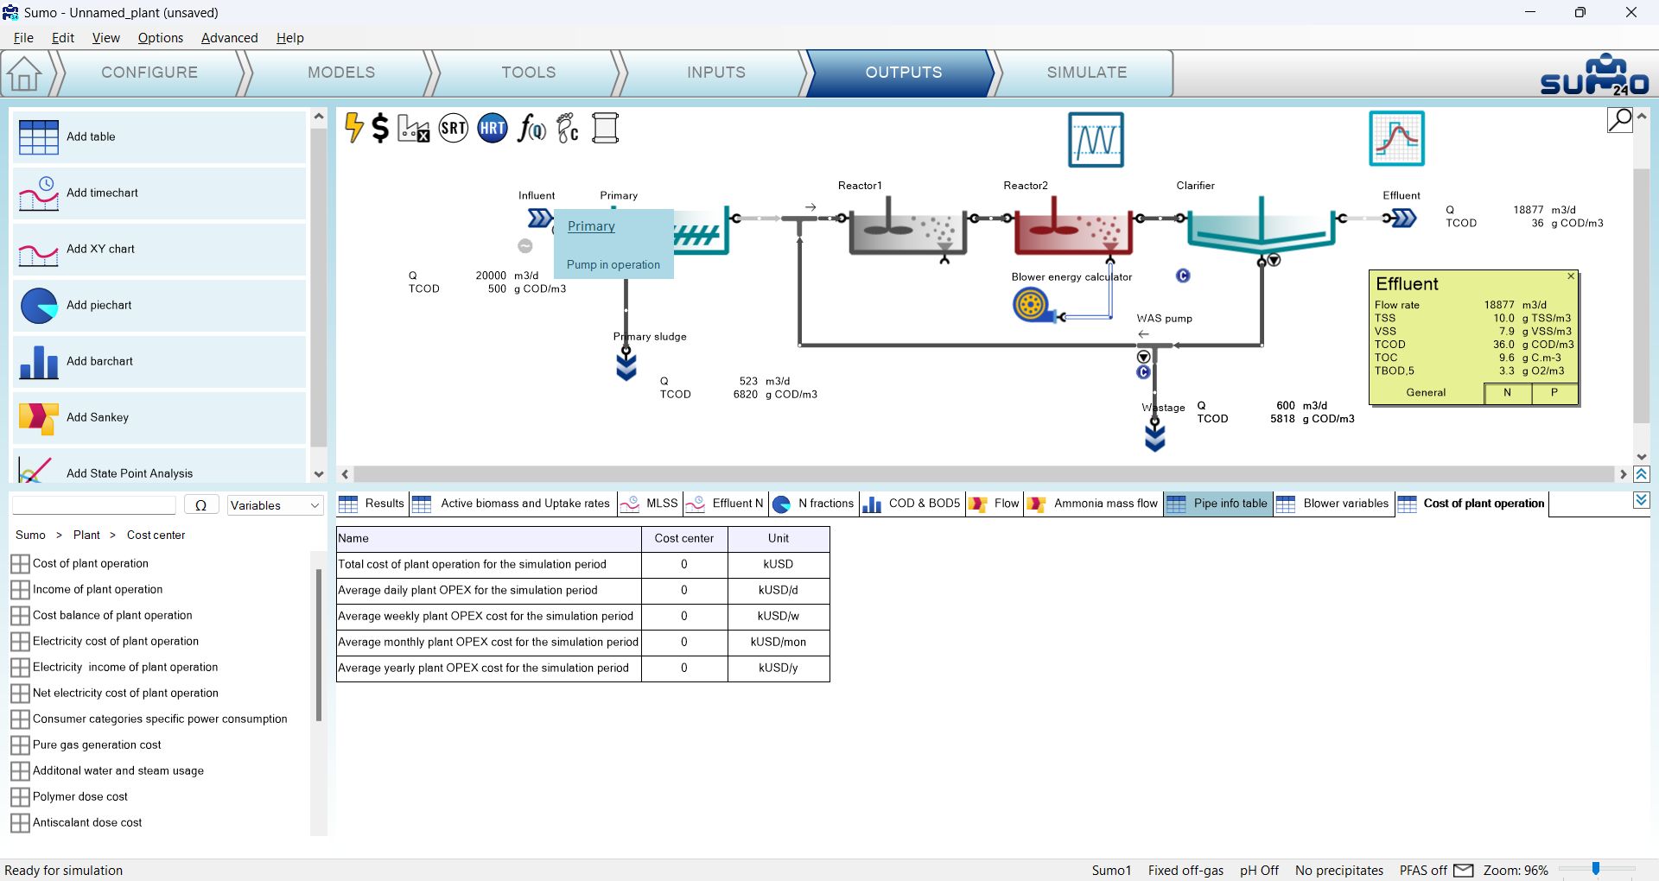Screen dimensions: 1659x881
Task: Click the pH Off status bar entry
Action: 1259,871
